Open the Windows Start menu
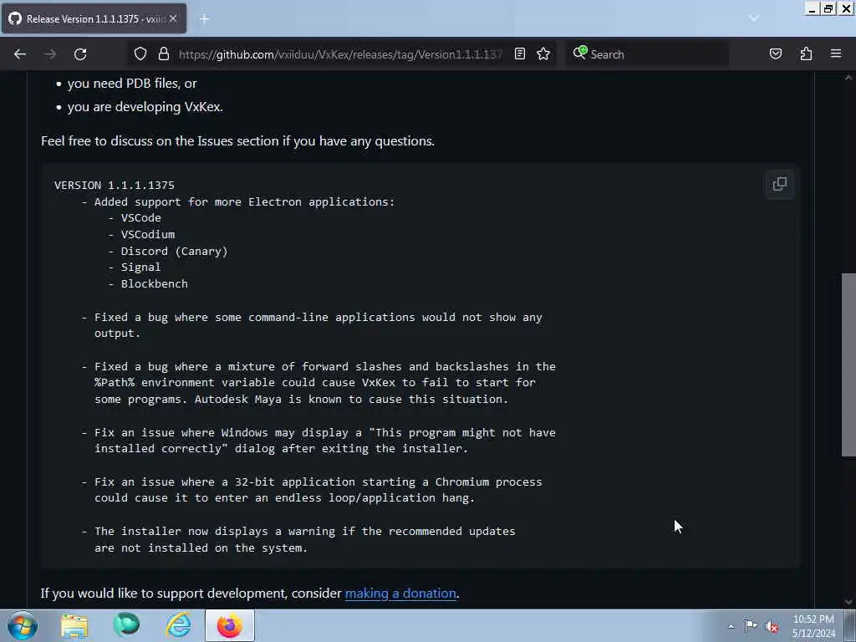856x642 pixels. point(23,625)
